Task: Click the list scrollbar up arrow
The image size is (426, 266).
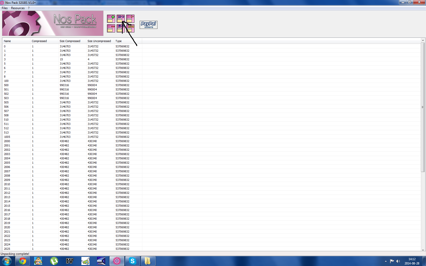Action: tap(423, 40)
